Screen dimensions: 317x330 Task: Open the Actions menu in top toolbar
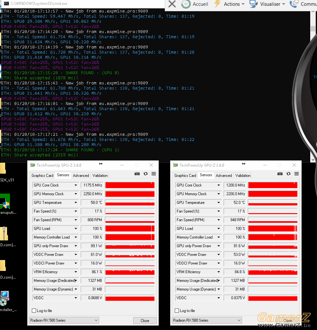[234, 4]
